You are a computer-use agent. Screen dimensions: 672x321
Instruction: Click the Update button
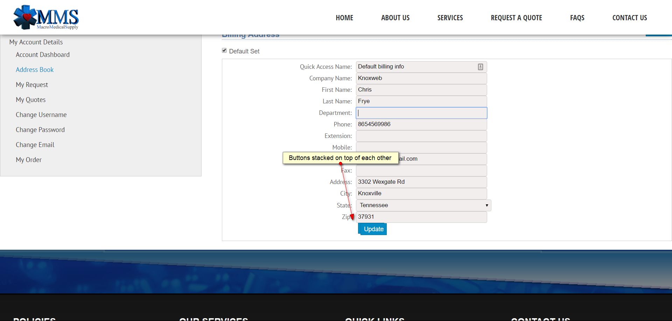(373, 229)
